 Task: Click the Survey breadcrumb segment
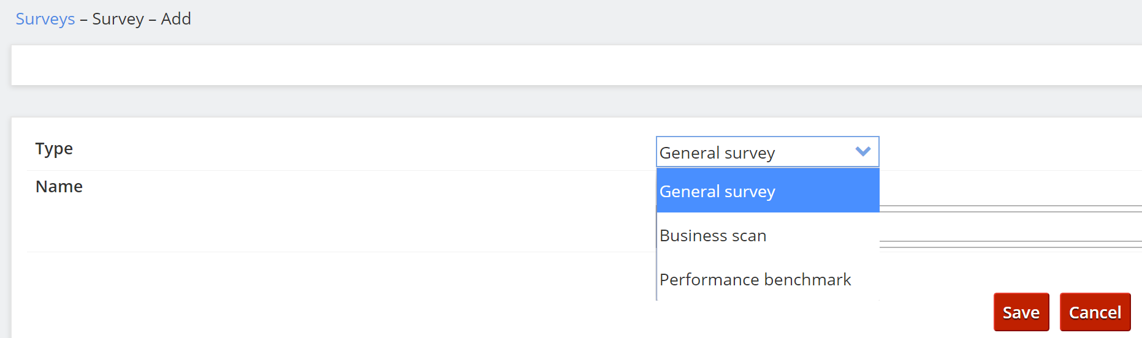click(x=118, y=19)
